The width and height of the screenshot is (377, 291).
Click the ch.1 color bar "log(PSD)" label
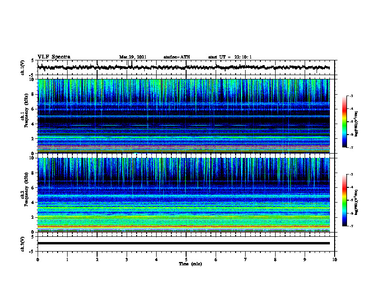click(357, 124)
